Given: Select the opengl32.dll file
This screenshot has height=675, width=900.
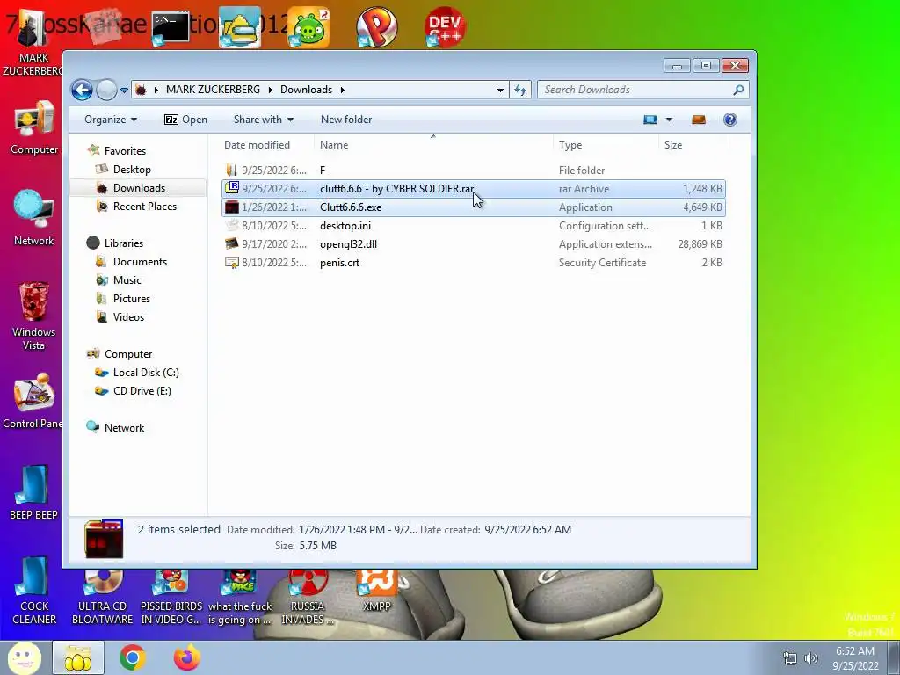Looking at the screenshot, I should [x=474, y=244].
